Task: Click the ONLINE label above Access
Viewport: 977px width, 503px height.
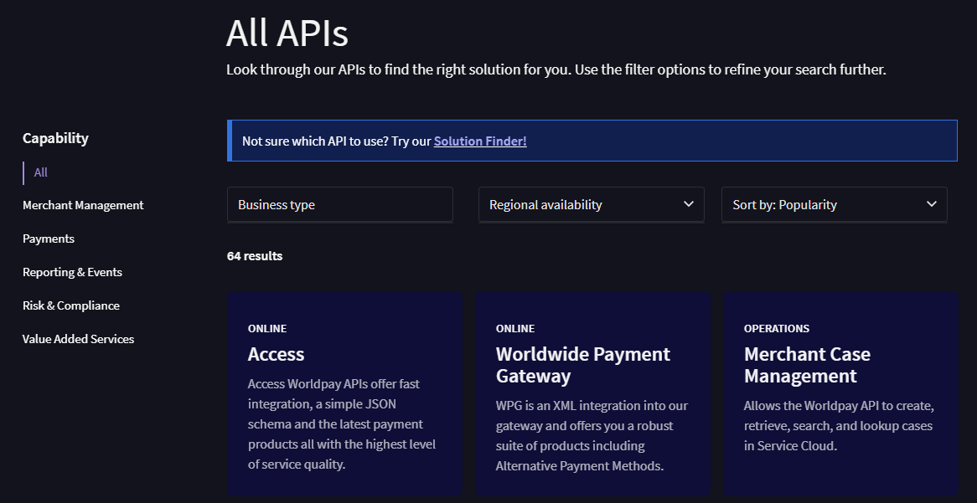Action: 266,328
